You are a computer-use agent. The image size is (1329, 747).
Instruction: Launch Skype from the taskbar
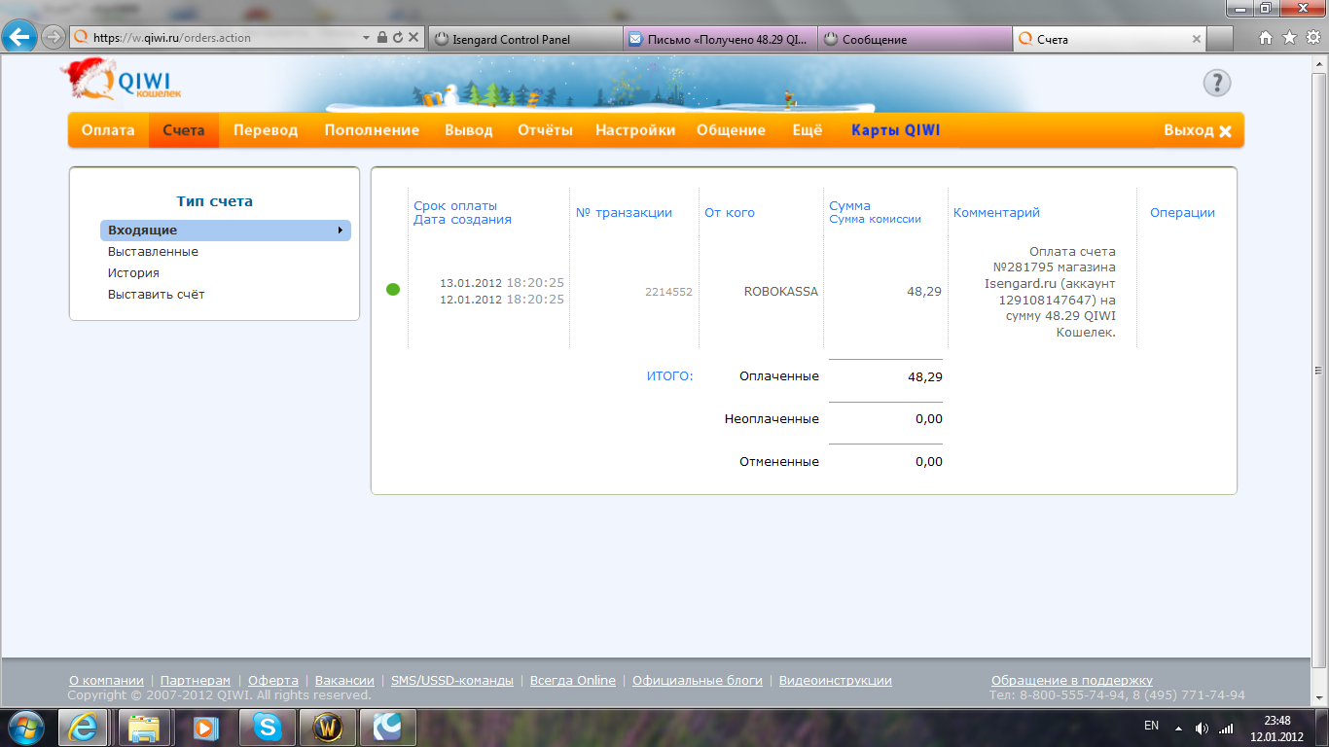[267, 728]
